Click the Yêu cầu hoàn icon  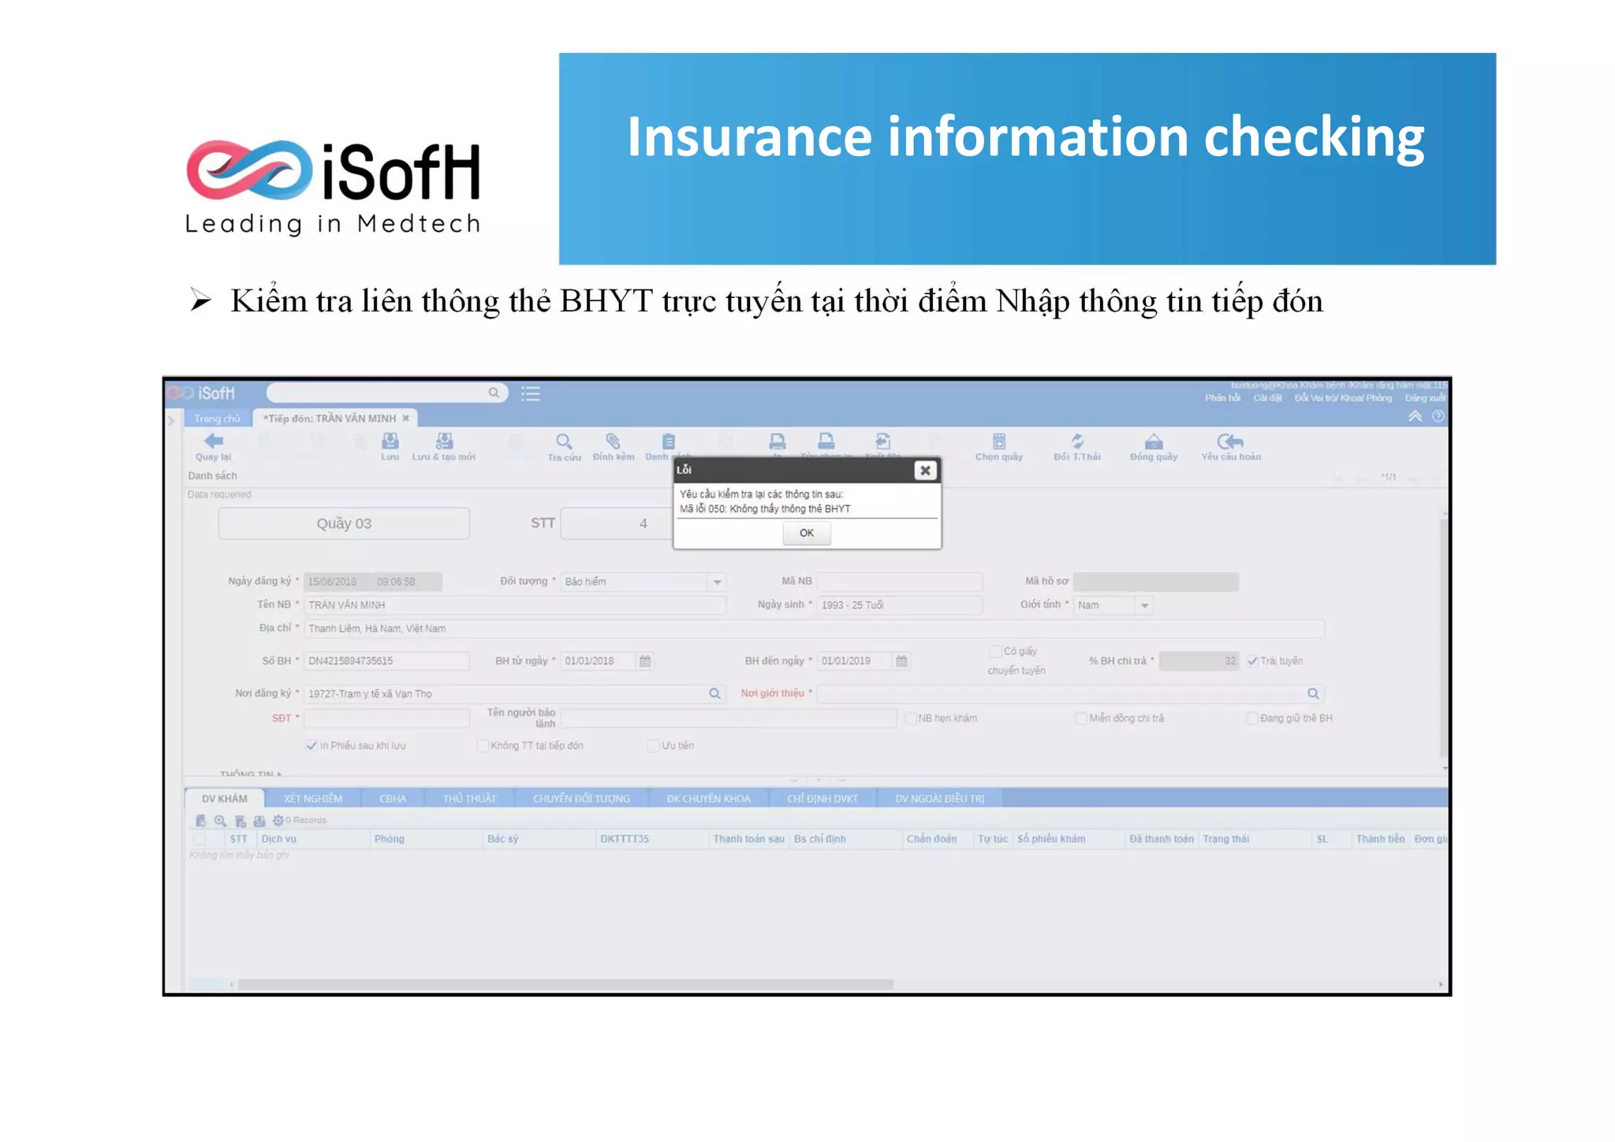[1230, 441]
